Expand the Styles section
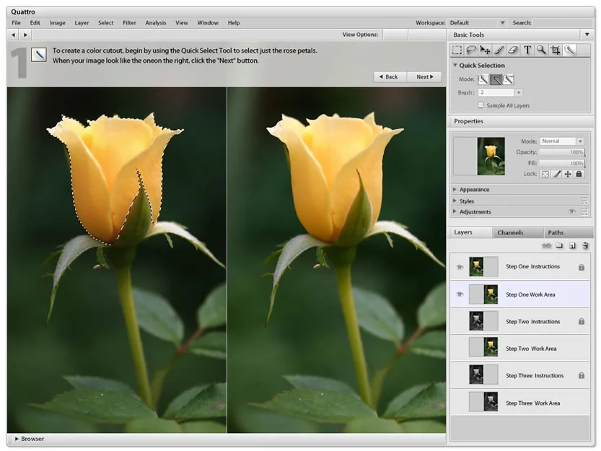 point(455,201)
